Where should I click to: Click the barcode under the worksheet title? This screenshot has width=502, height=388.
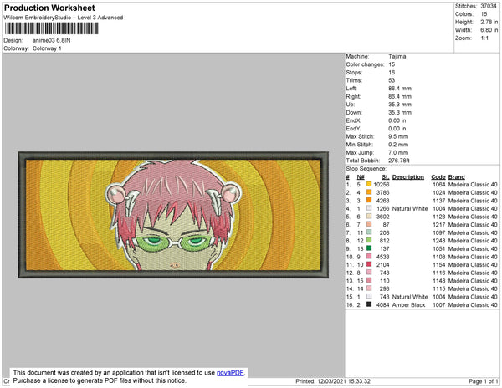51,28
